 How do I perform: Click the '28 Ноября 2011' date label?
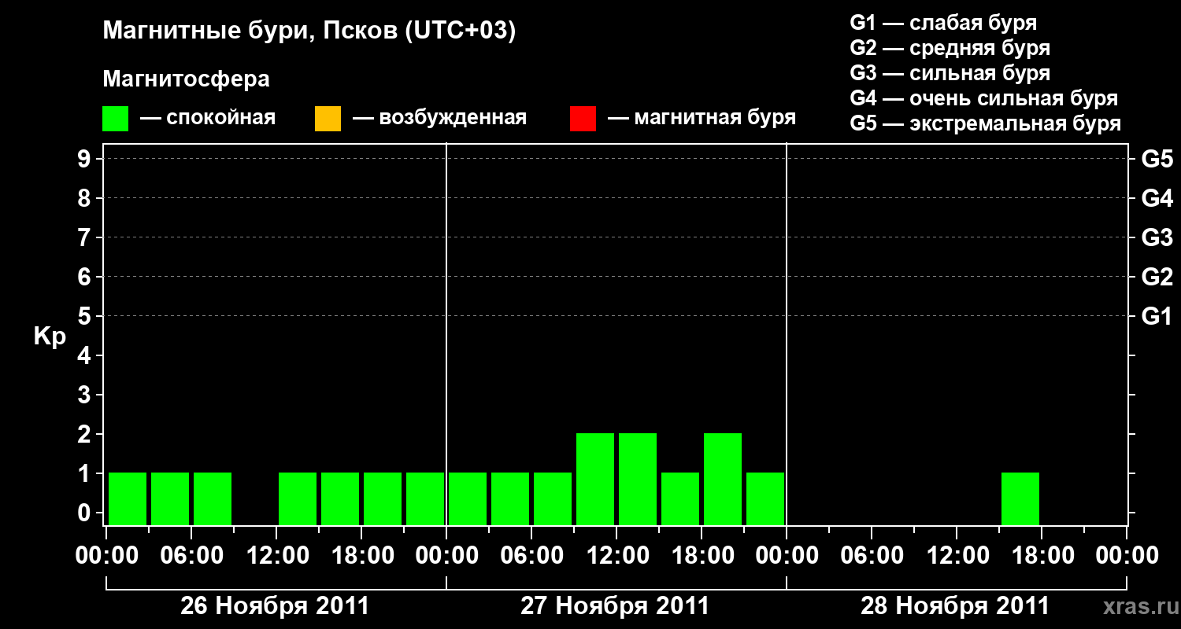(955, 606)
